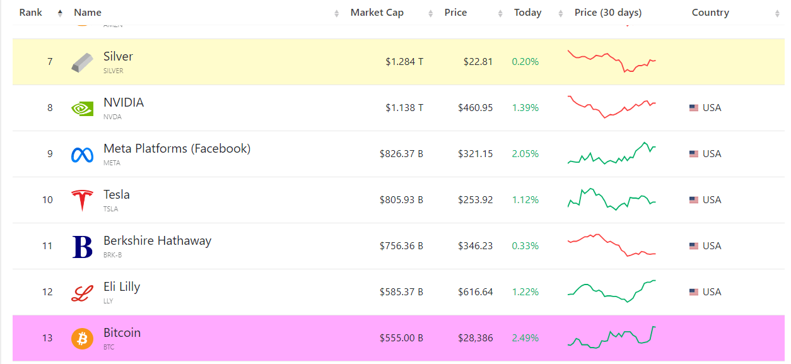
Task: Click Eli Lilly price $616.64
Action: [x=476, y=292]
